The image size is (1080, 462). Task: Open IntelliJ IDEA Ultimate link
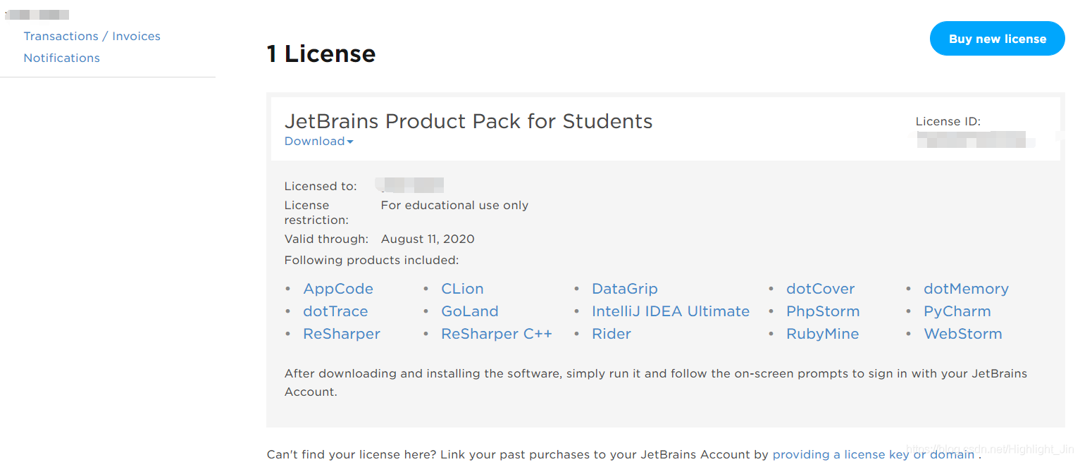click(x=671, y=311)
